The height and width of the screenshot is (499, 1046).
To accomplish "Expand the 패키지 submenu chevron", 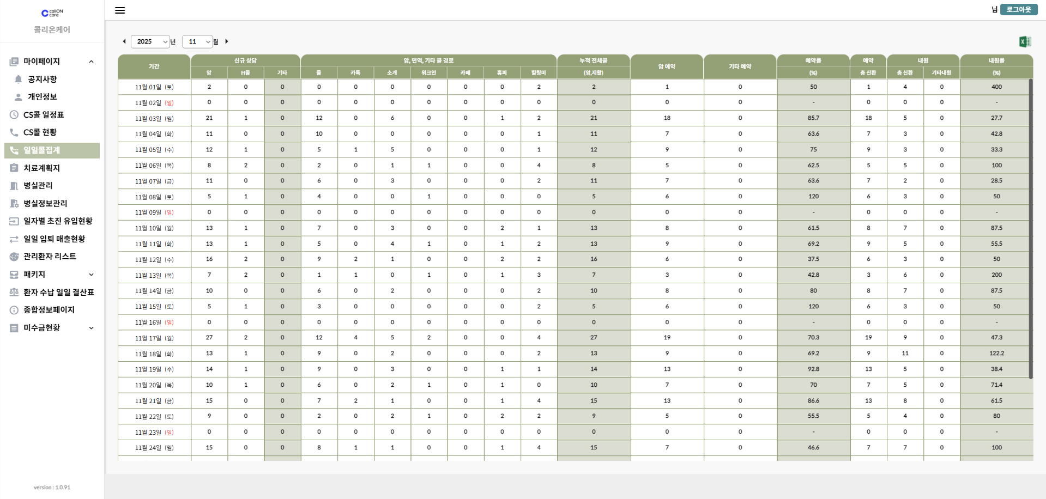I will (91, 275).
